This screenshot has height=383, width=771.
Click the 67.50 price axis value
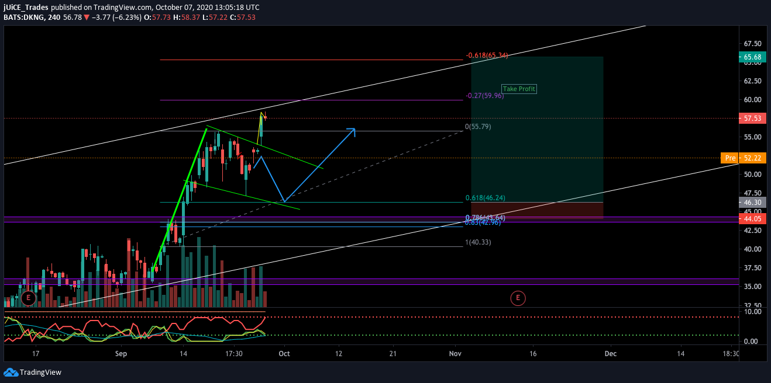coord(752,44)
